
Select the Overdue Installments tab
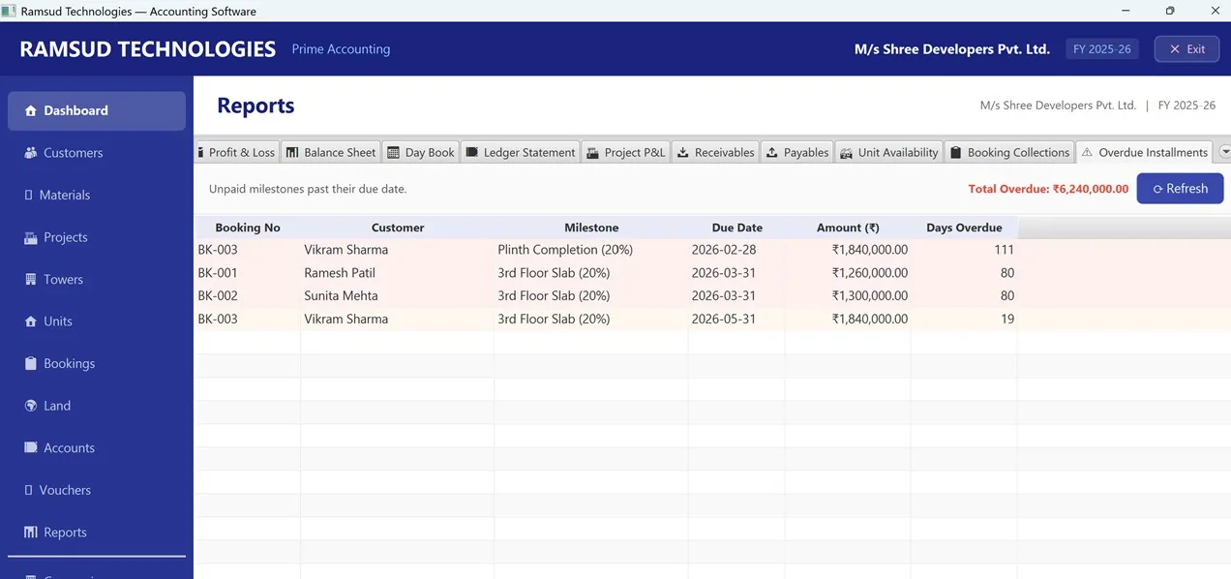point(1145,152)
